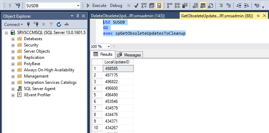Screen dimensions: 269x133
Task: Open the 100 % zoom dropdown
Action: [x=108, y=46]
